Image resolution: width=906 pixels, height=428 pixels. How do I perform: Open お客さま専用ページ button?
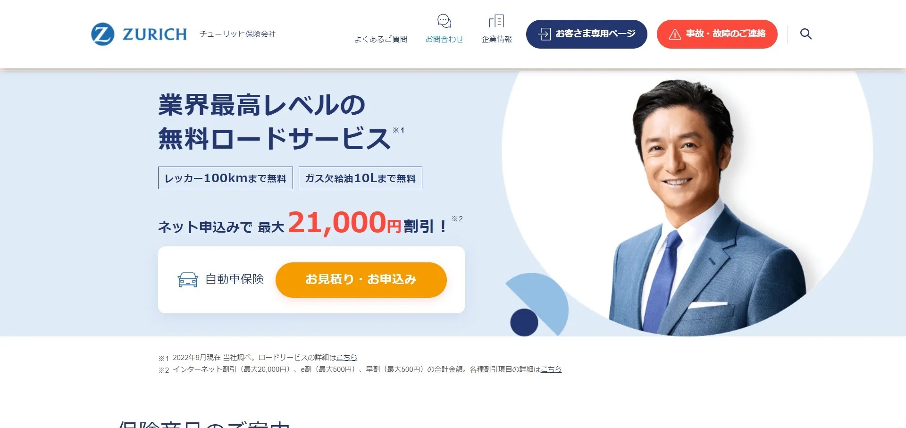pos(587,34)
